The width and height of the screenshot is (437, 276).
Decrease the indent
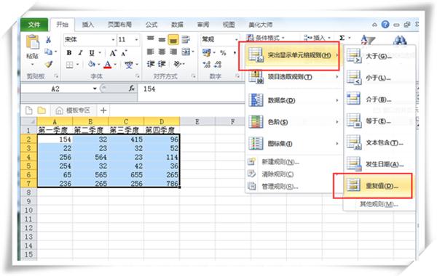151,64
